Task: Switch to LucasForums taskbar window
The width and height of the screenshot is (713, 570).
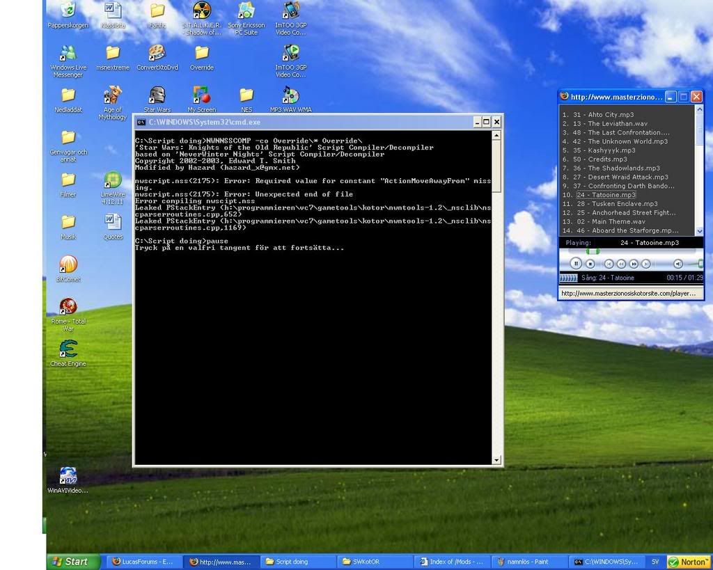Action: point(143,562)
